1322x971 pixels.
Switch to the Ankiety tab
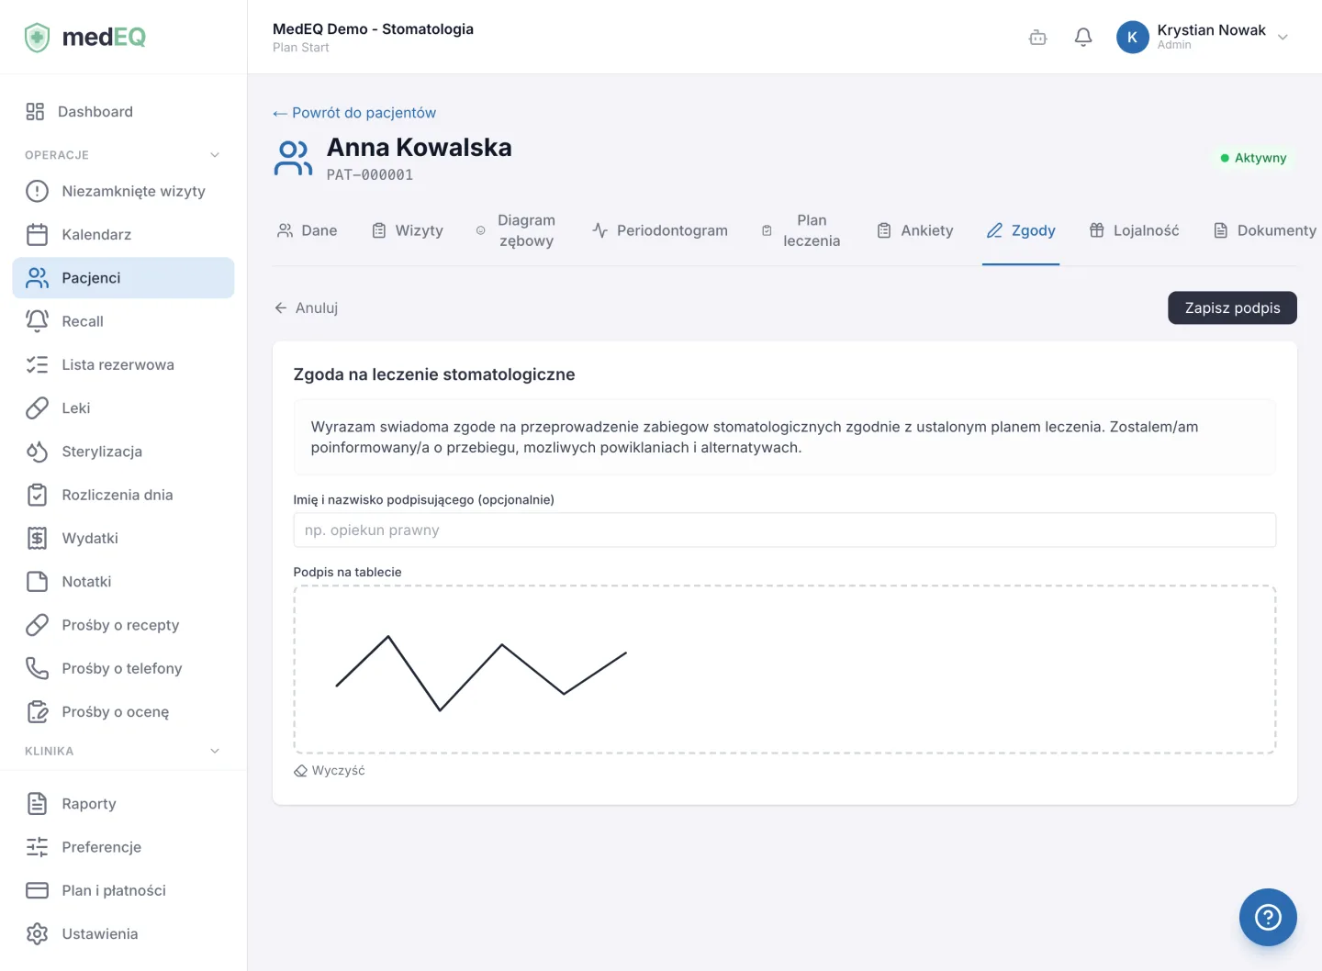coord(915,230)
